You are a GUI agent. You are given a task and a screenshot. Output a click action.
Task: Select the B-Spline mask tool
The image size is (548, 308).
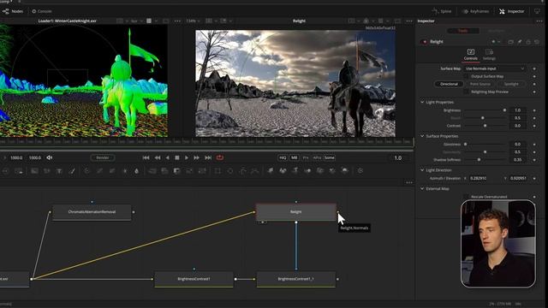click(255, 171)
